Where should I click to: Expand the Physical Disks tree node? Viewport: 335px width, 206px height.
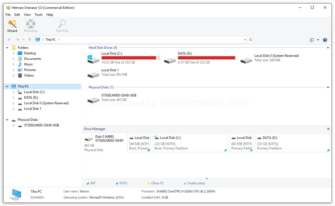(7, 119)
